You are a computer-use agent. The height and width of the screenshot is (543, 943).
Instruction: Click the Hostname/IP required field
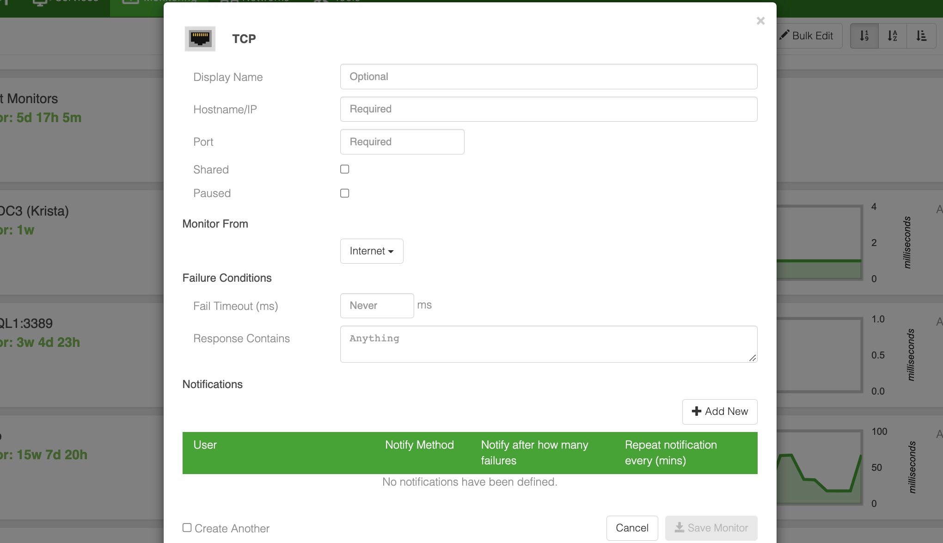coord(548,109)
